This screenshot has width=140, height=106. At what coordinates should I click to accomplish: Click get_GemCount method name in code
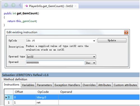pyautogui.click(x=27, y=13)
